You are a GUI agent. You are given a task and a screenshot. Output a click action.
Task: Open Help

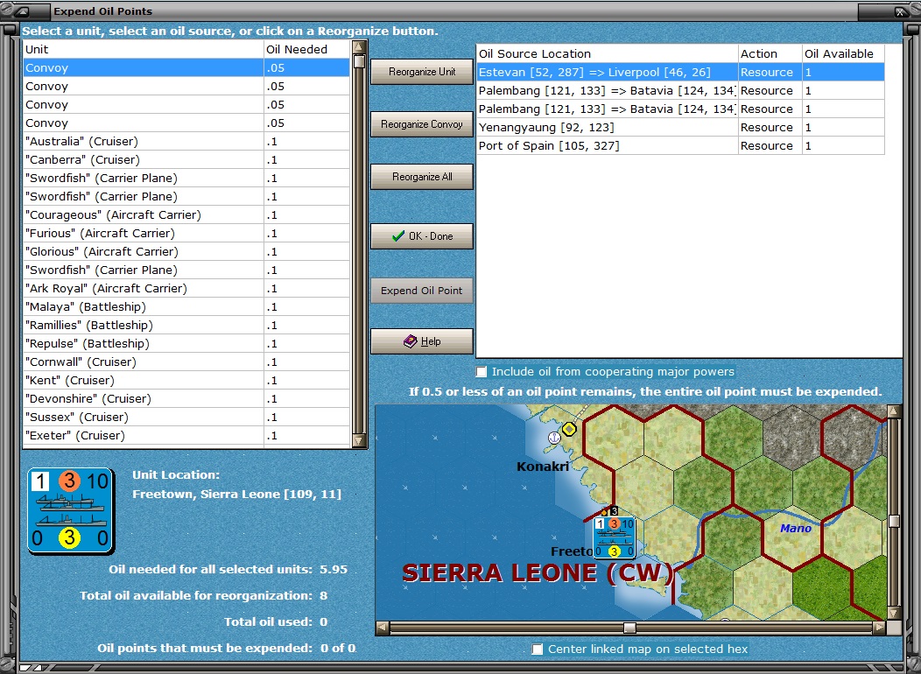[422, 341]
